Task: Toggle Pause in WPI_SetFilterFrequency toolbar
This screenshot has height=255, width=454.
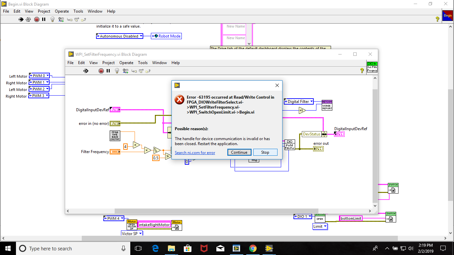Action: tap(108, 71)
